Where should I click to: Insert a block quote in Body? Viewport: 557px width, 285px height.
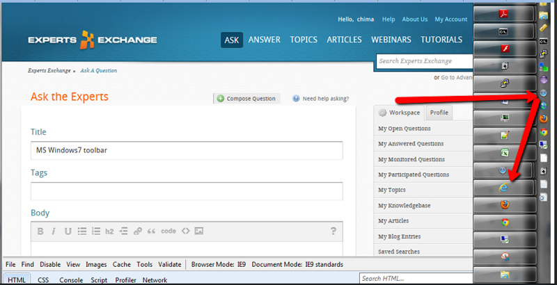click(151, 231)
